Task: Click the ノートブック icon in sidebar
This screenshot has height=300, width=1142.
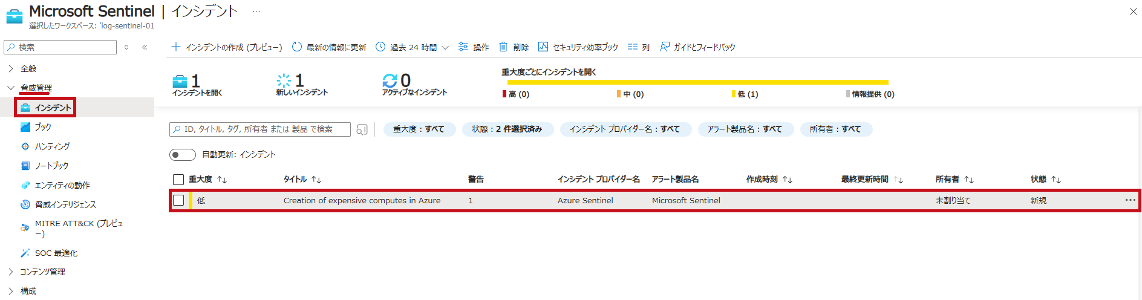Action: coord(25,166)
